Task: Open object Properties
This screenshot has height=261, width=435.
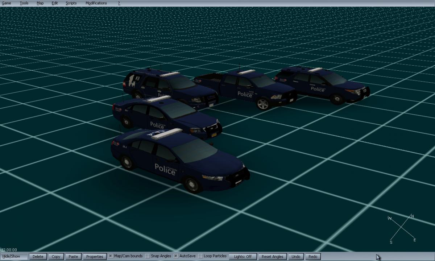Action: pyautogui.click(x=95, y=256)
